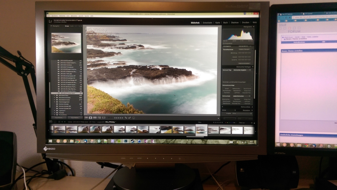337x190 pixels.
Task: Click the Importieren button
Action: [x=59, y=118]
